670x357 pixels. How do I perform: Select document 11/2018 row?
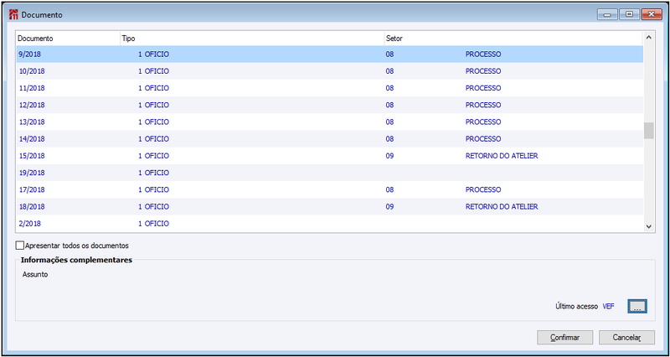[x=329, y=88]
